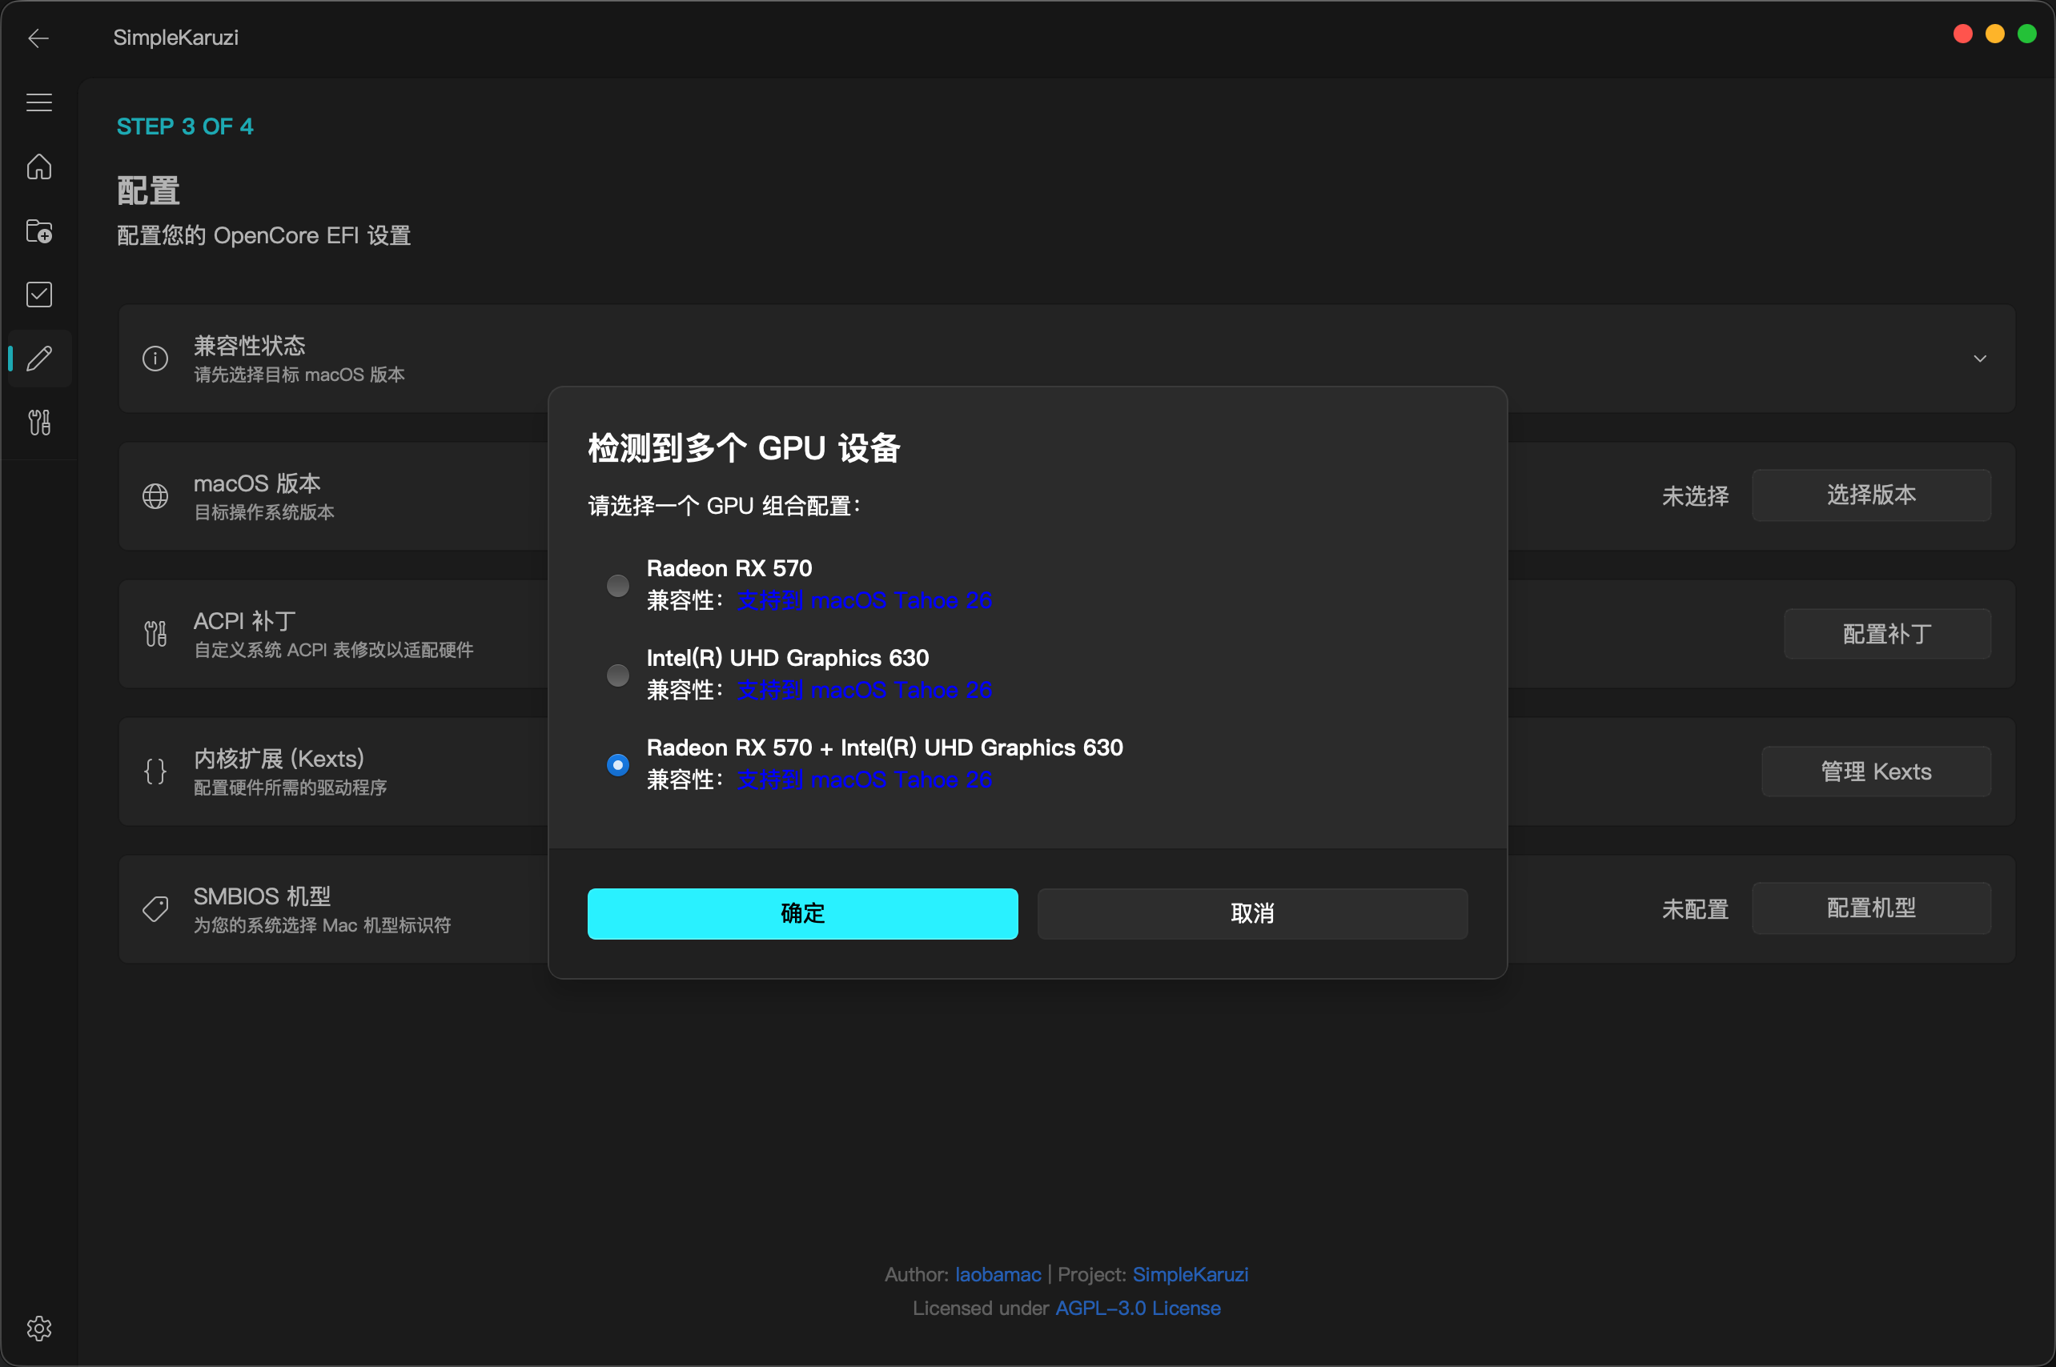Expand the 兼容性状态 chevron

pyautogui.click(x=1979, y=359)
